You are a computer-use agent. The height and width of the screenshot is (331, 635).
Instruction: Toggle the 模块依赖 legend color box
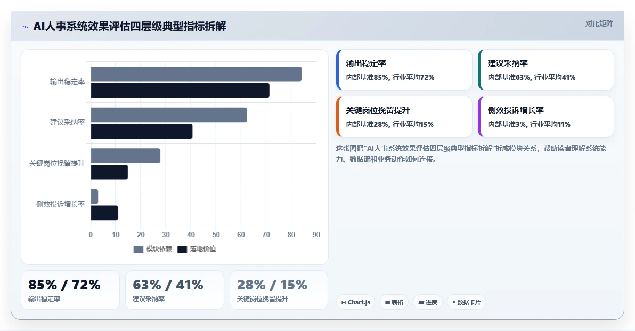[139, 249]
